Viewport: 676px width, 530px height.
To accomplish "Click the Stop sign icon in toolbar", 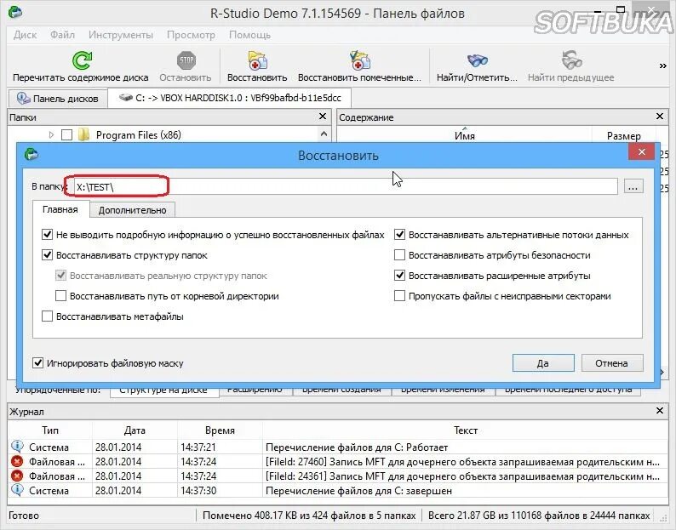I will click(186, 60).
